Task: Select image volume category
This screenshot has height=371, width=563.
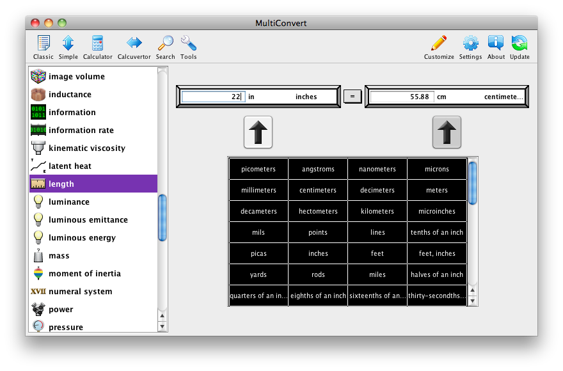Action: tap(93, 76)
